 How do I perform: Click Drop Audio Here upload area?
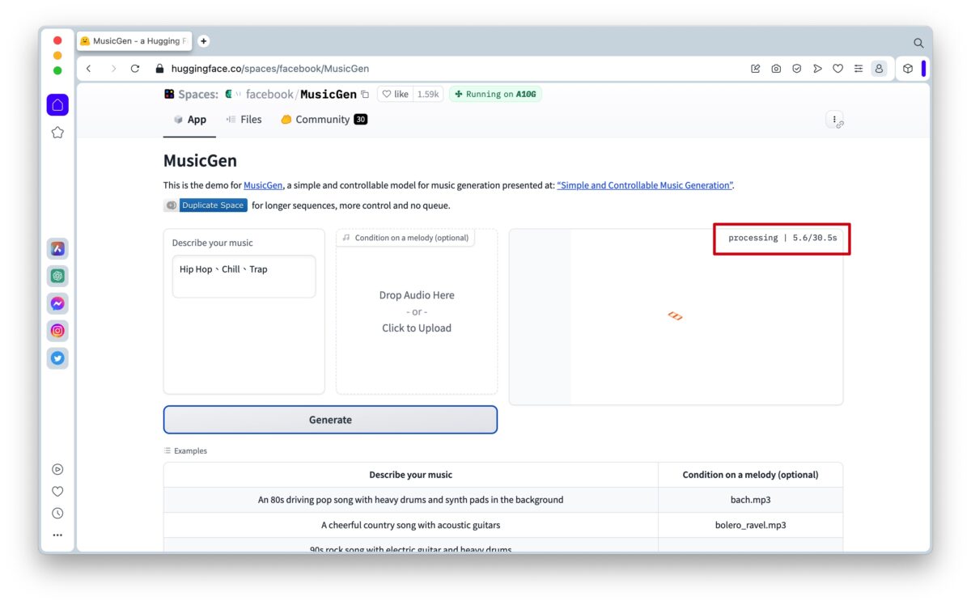coord(417,311)
